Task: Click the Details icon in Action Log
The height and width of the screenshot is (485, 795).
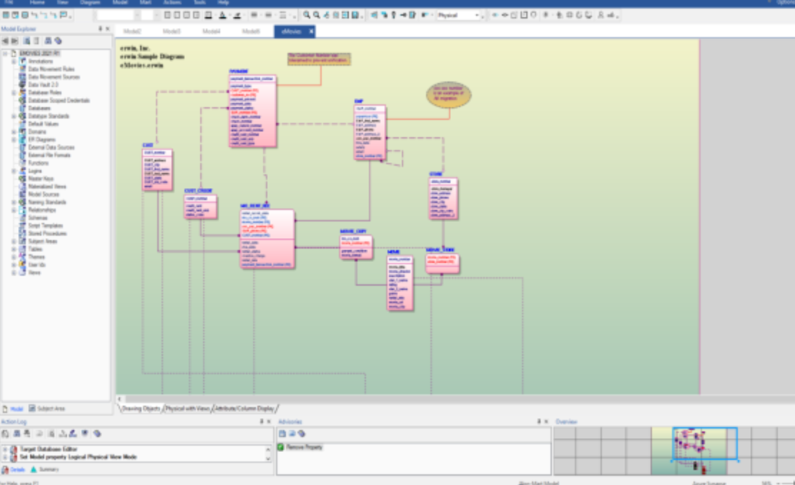Action: 6,470
